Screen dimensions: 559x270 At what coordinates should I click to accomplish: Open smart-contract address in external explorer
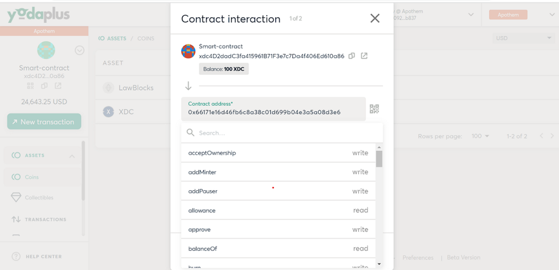[364, 56]
